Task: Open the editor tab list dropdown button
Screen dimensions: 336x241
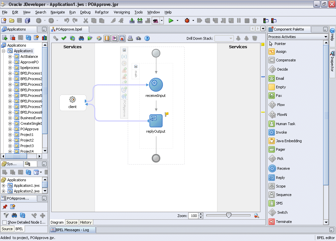Action: pos(263,29)
